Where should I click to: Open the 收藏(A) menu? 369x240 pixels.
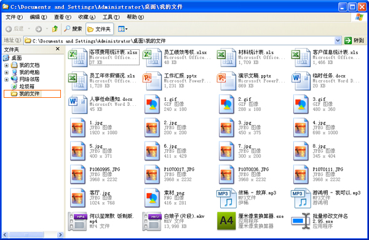tap(87, 17)
